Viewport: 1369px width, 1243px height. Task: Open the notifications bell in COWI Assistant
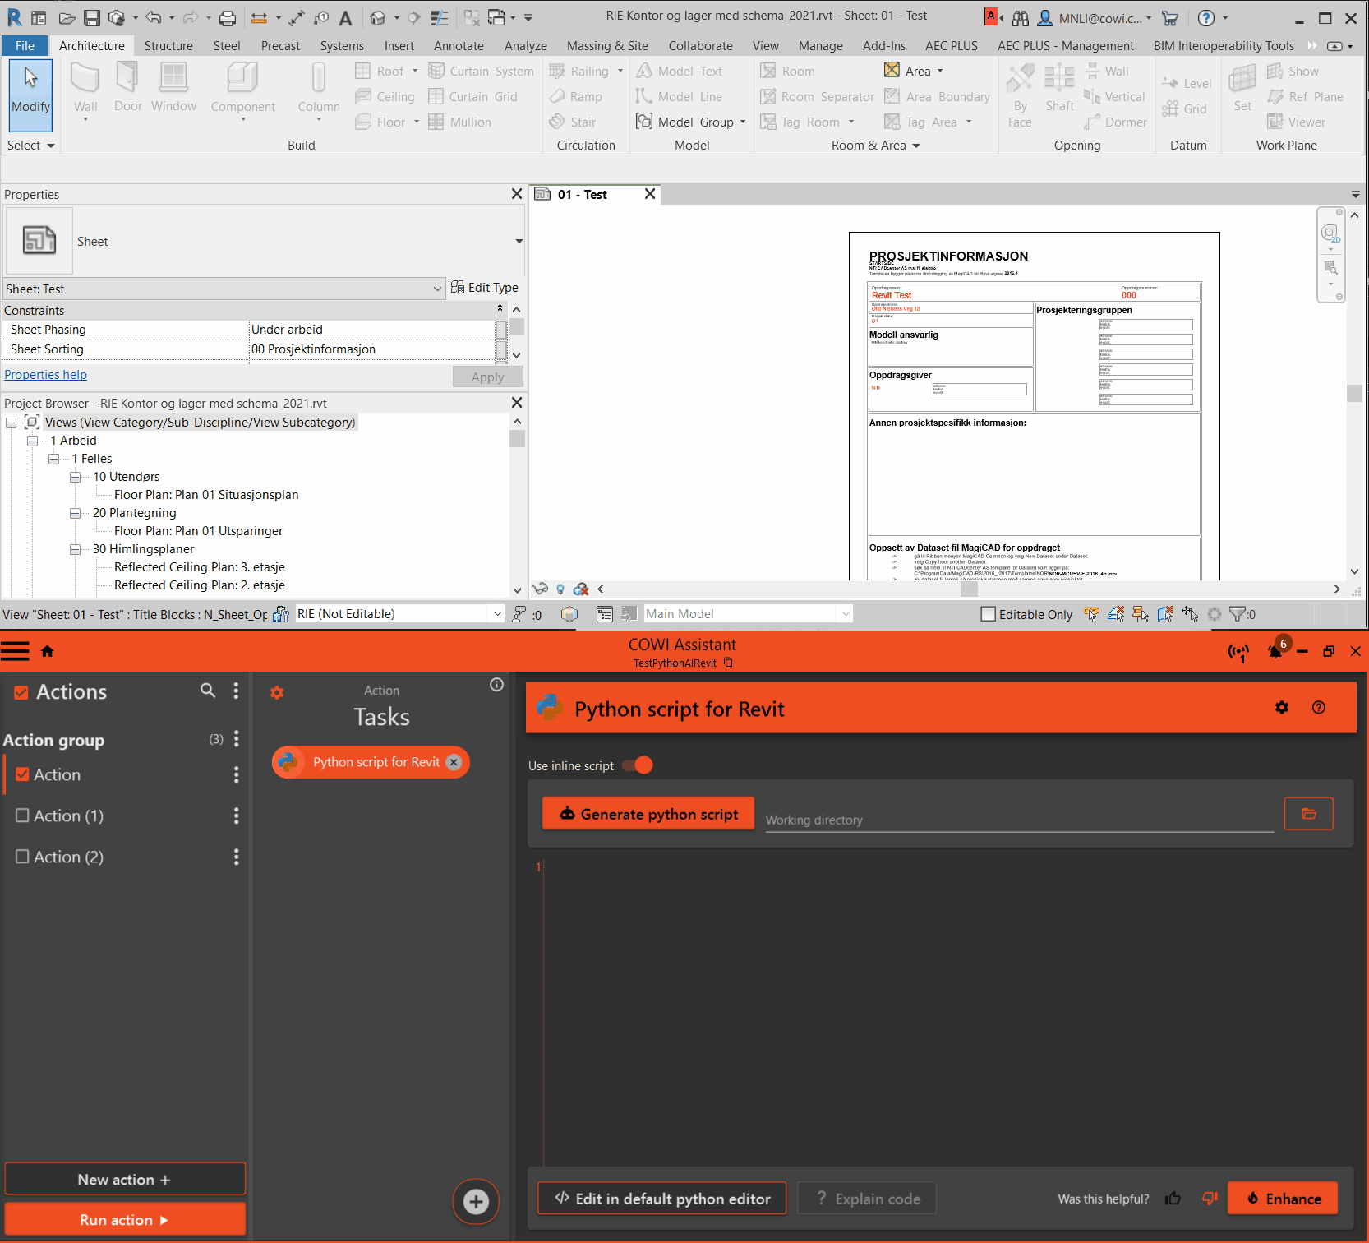click(1274, 651)
